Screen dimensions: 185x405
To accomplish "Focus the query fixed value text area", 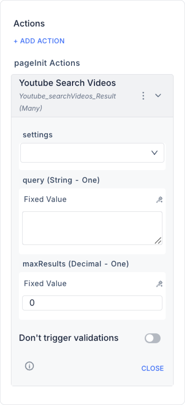I will coord(88,228).
